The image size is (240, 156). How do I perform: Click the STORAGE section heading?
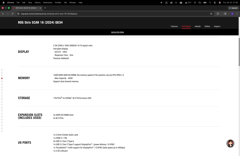tap(24, 98)
